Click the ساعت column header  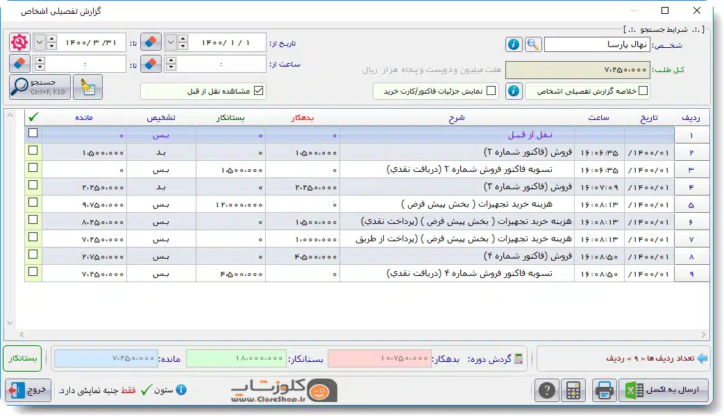(x=599, y=118)
